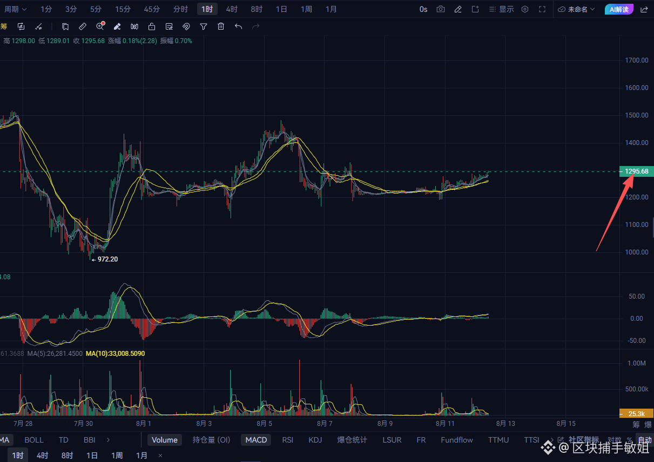This screenshot has width=654, height=462.
Task: Close the bottom interval row with ×
Action: (x=160, y=456)
